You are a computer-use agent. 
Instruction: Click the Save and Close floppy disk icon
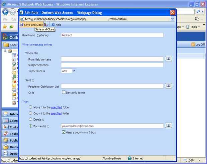(x=22, y=25)
